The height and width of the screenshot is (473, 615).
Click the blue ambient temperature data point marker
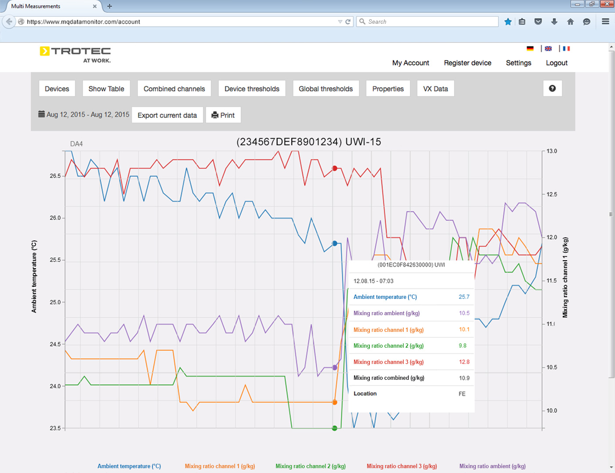pos(335,243)
